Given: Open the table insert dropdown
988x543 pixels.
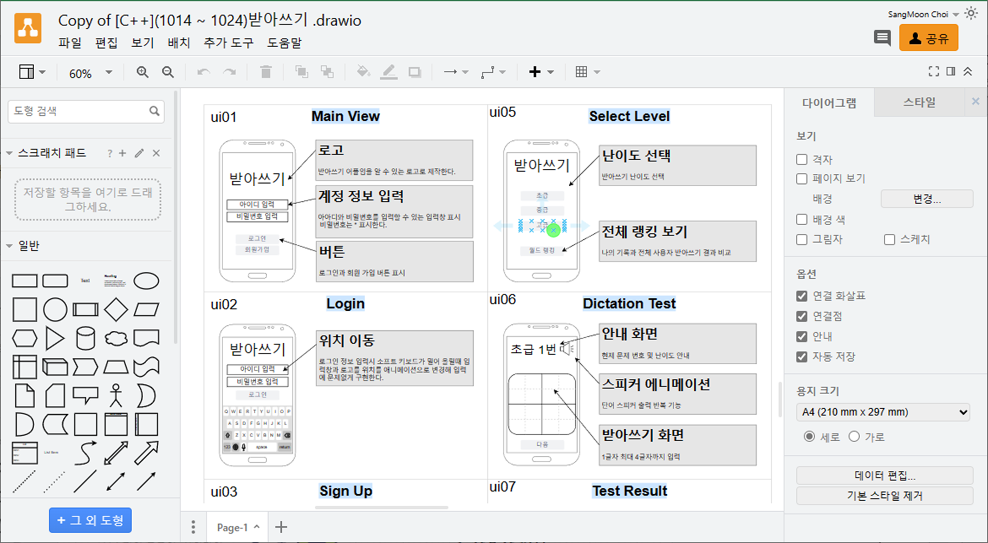Looking at the screenshot, I should 588,72.
